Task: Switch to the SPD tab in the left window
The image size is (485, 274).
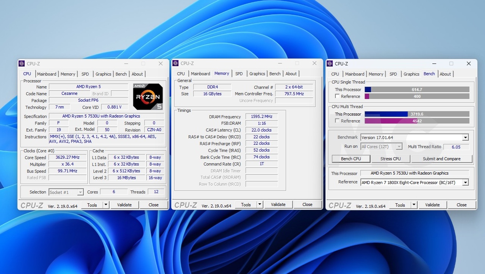Action: pyautogui.click(x=85, y=74)
